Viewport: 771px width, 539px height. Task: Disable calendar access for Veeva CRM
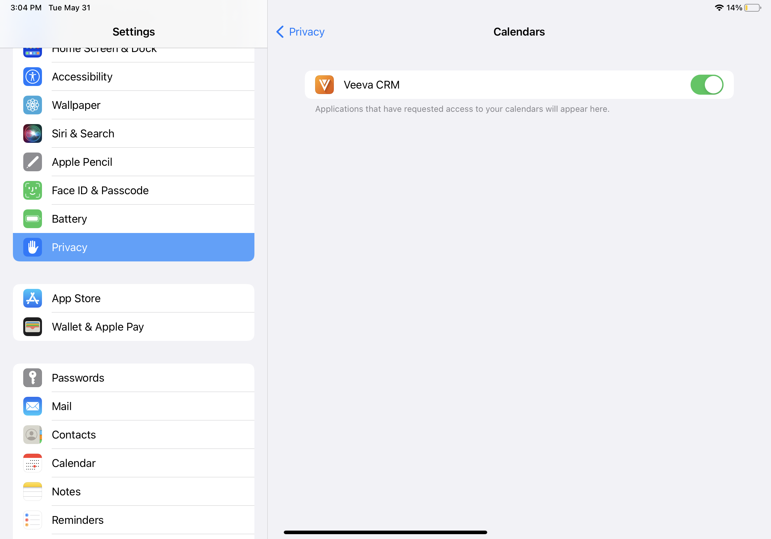pos(706,85)
